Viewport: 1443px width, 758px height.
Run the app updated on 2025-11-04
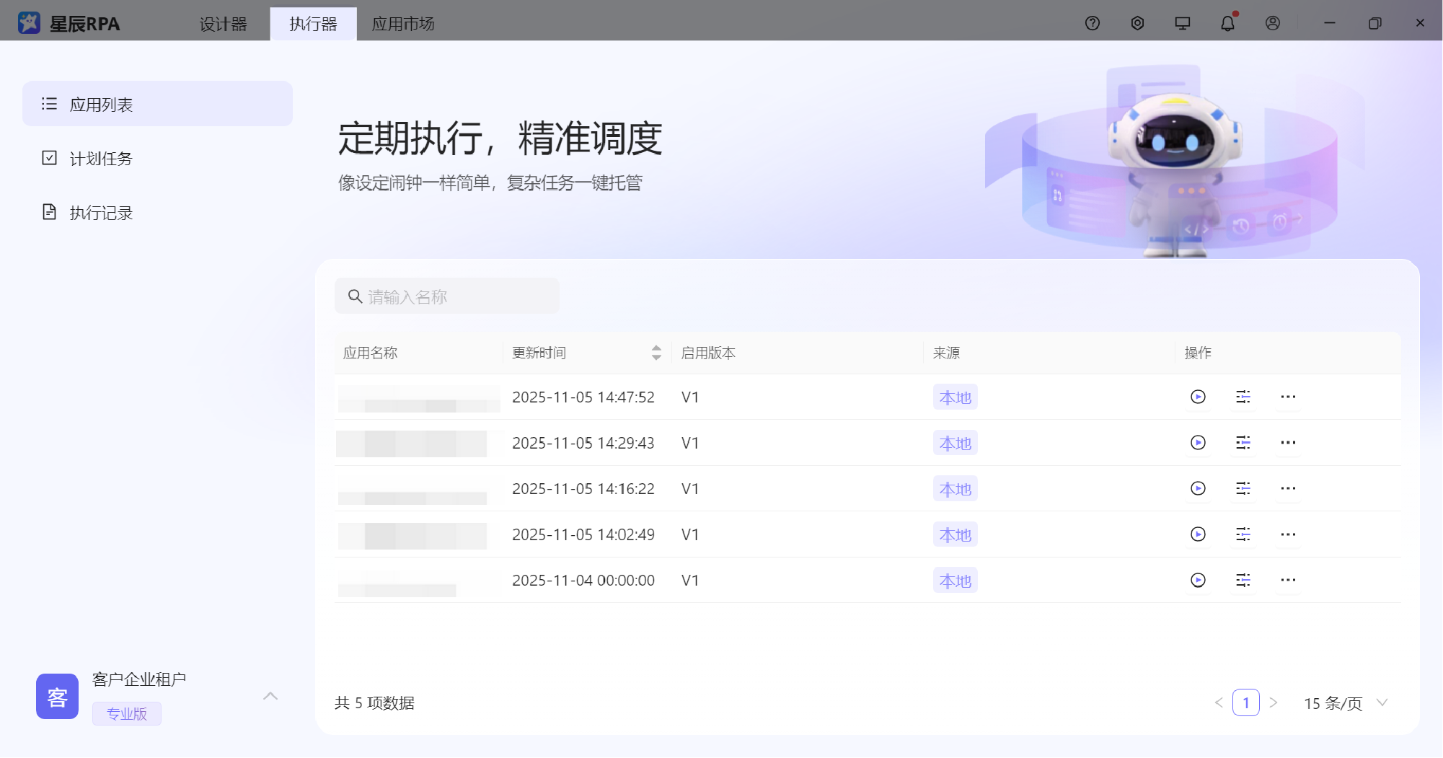click(x=1198, y=580)
